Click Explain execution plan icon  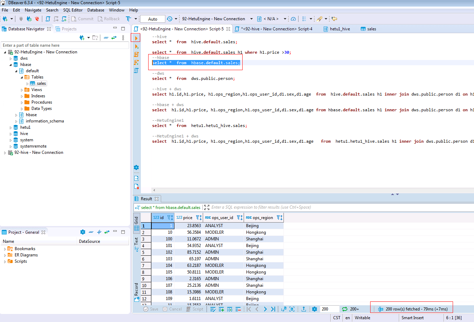click(x=136, y=70)
